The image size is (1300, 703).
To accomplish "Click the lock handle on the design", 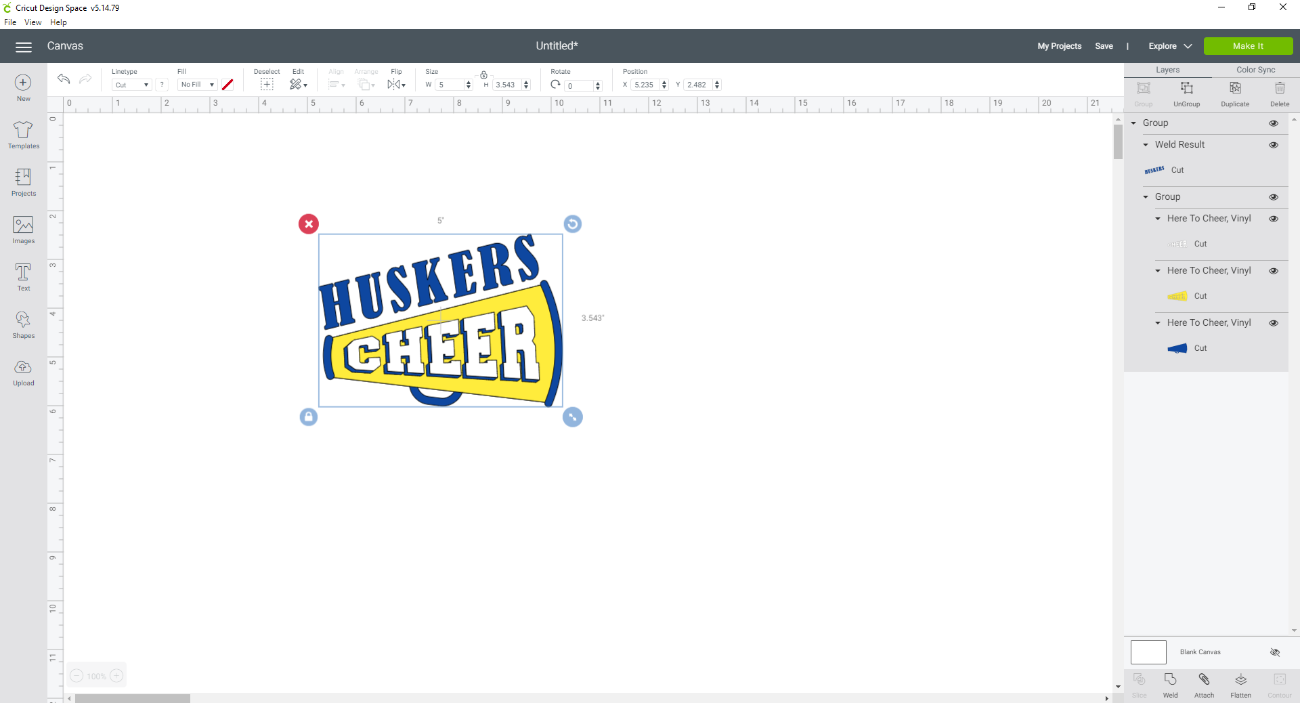I will tap(309, 417).
